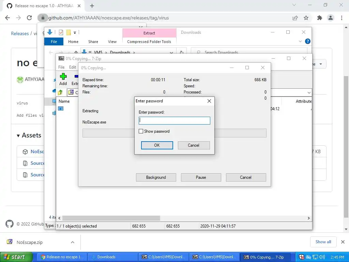Image resolution: width=349 pixels, height=262 pixels.
Task: Click the tray volume speaker icon
Action: pos(322,257)
